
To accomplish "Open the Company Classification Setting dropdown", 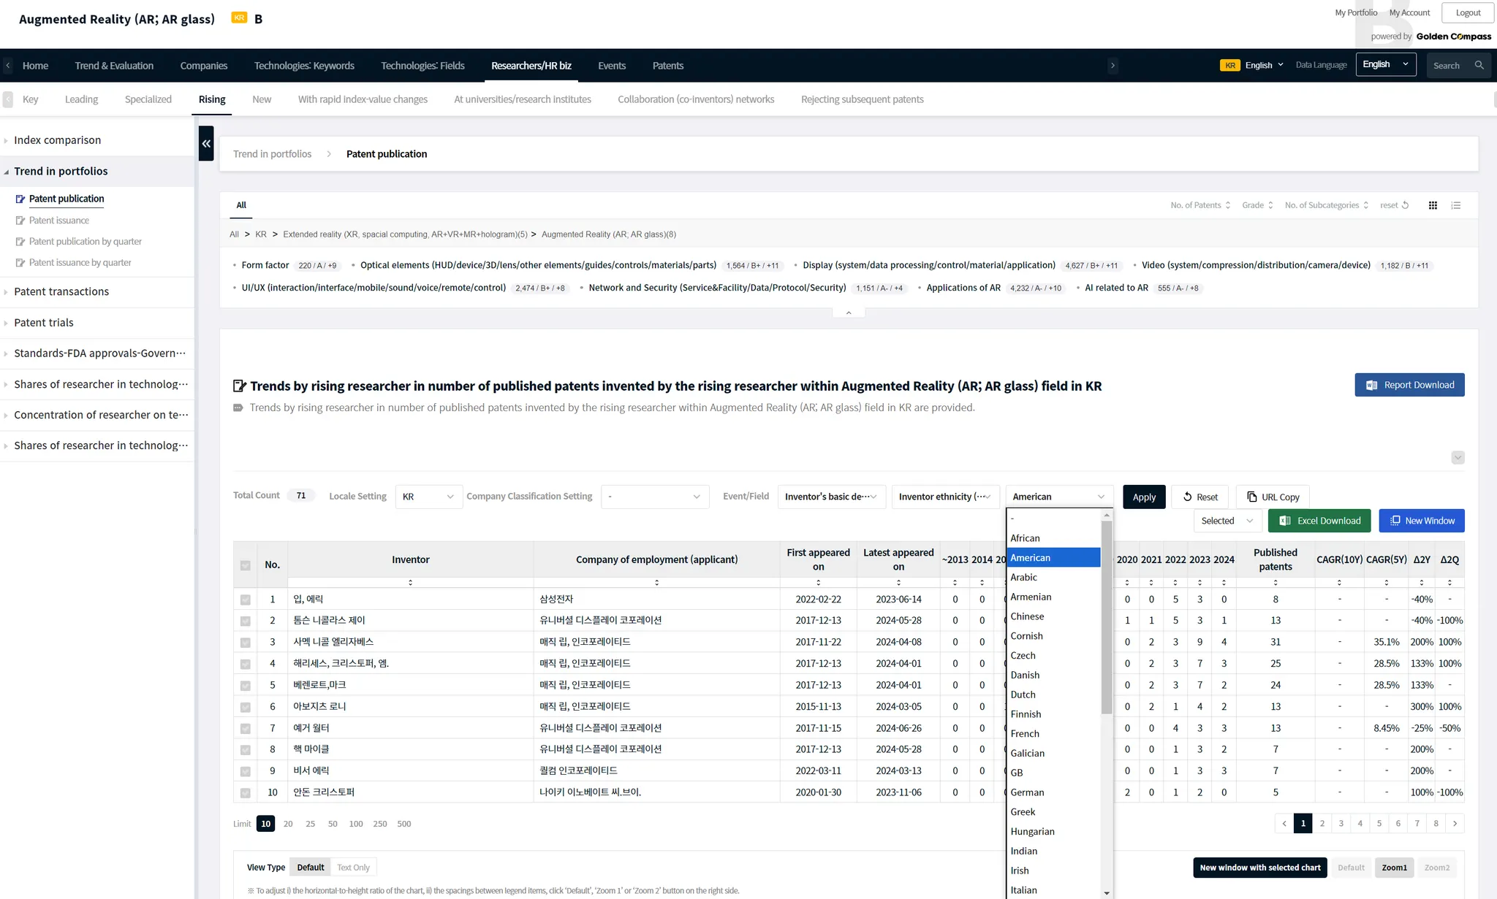I will pos(654,497).
